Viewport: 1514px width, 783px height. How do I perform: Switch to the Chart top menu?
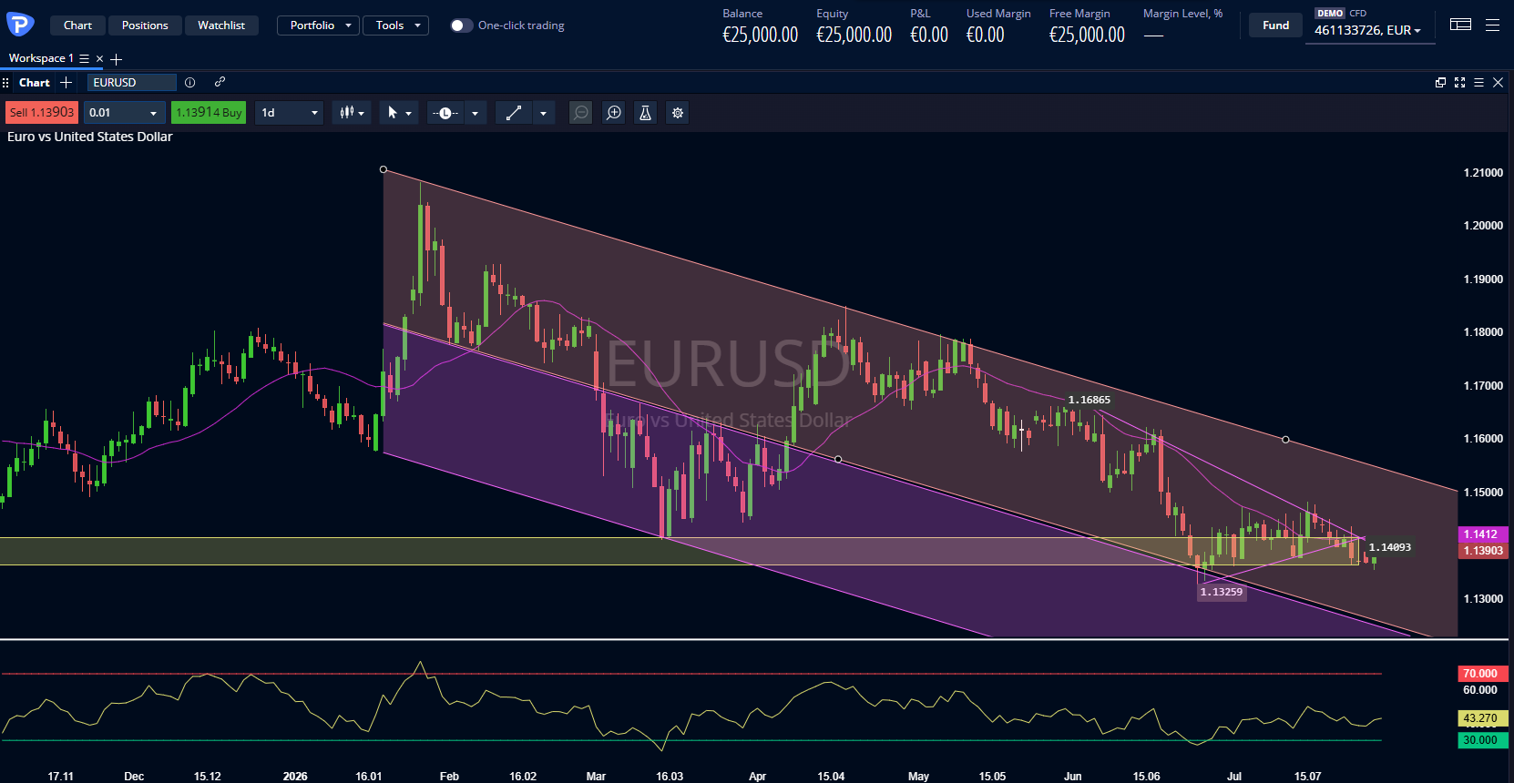point(77,25)
